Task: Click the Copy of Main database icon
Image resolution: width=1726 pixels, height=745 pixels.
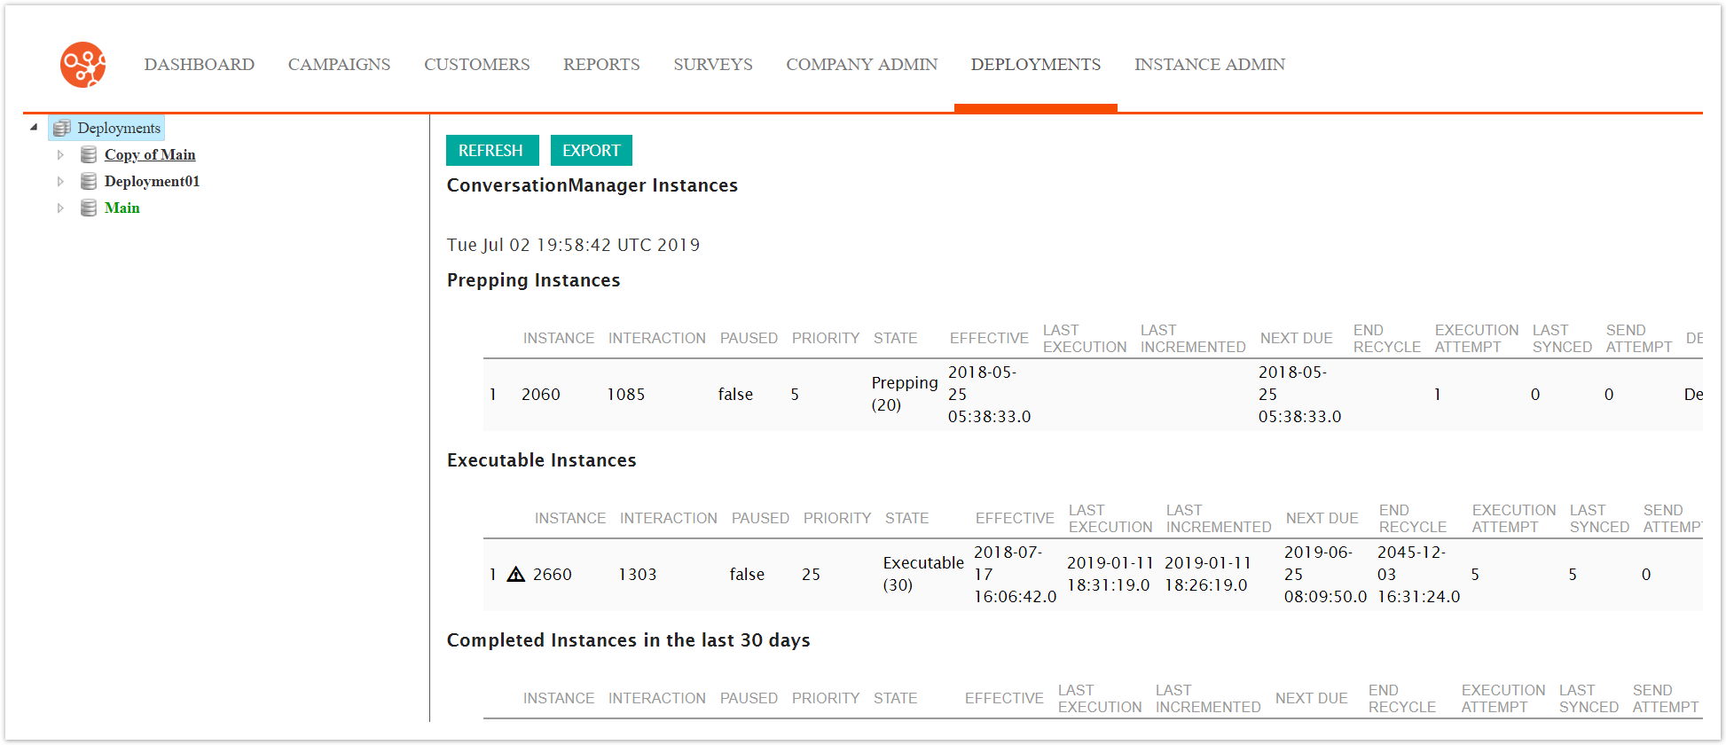Action: (89, 154)
